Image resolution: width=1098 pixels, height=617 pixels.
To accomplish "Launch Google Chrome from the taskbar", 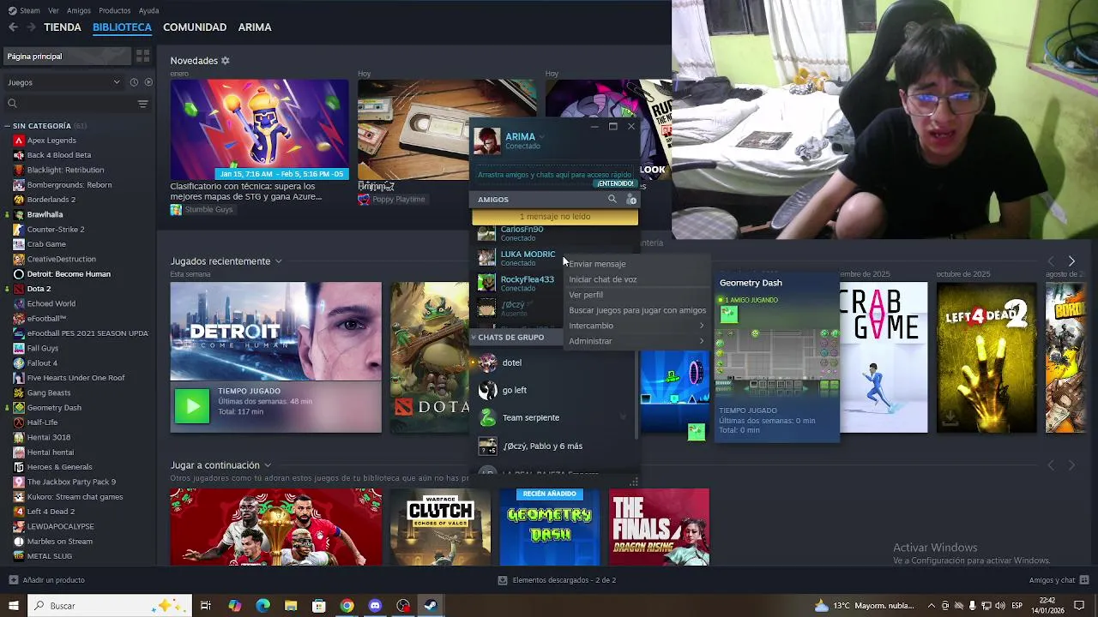I will (x=347, y=606).
